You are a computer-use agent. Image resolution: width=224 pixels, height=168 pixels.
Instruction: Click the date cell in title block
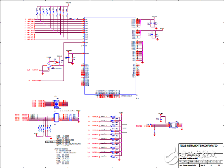[189, 165]
